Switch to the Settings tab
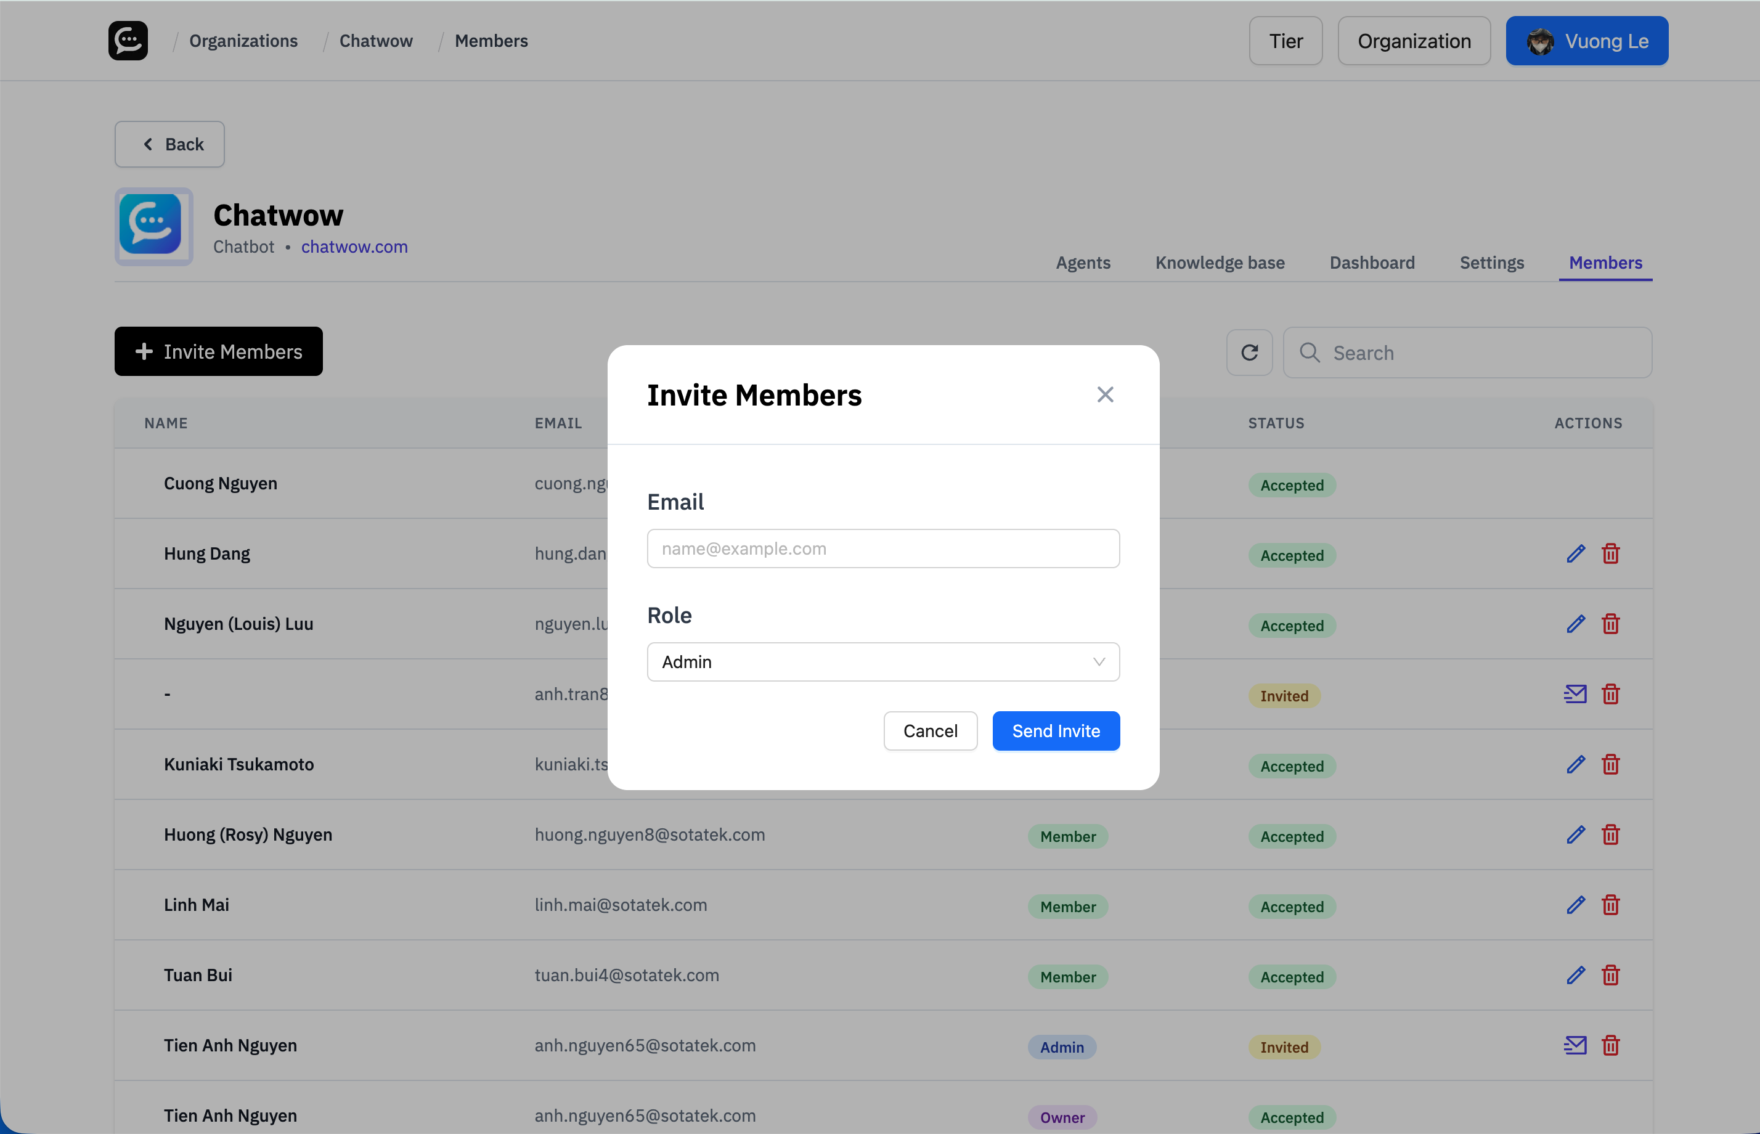 (x=1491, y=263)
